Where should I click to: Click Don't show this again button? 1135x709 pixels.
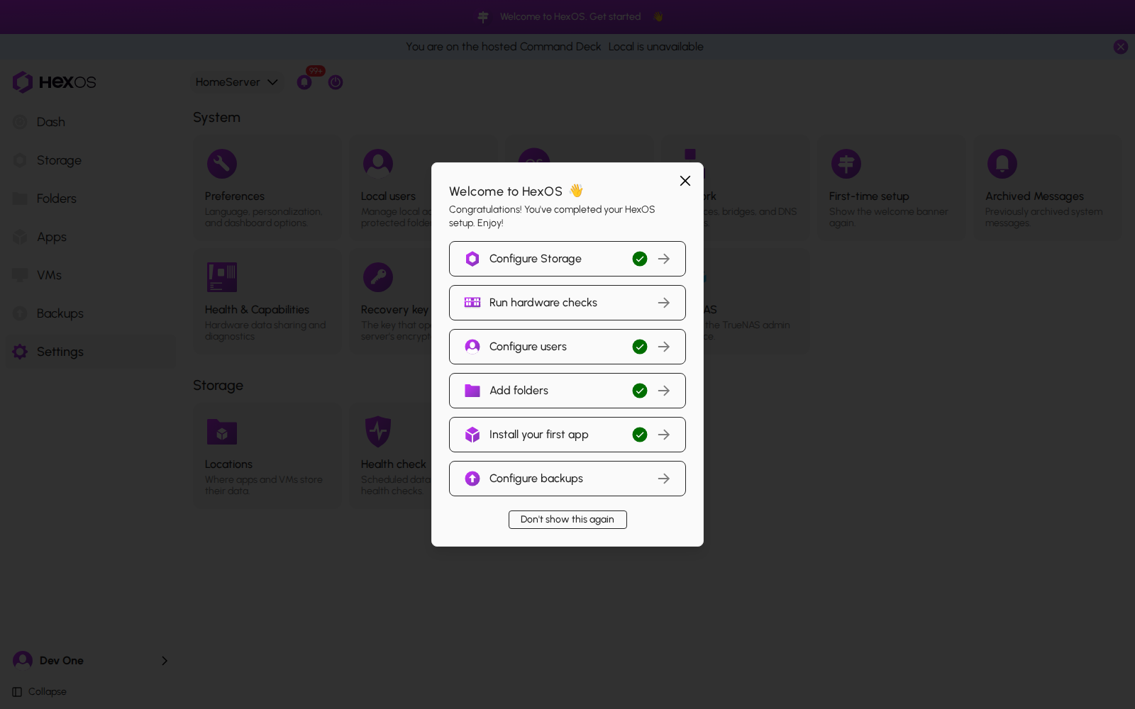point(567,520)
